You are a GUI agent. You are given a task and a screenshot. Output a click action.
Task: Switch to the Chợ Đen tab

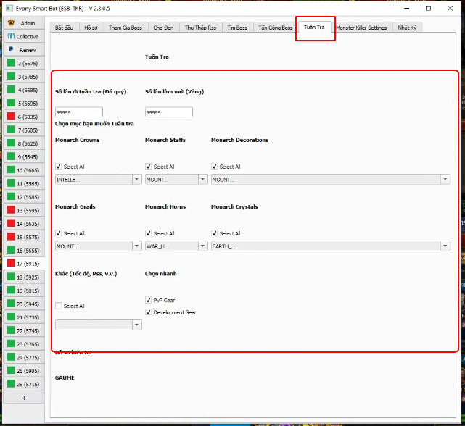pyautogui.click(x=162, y=28)
